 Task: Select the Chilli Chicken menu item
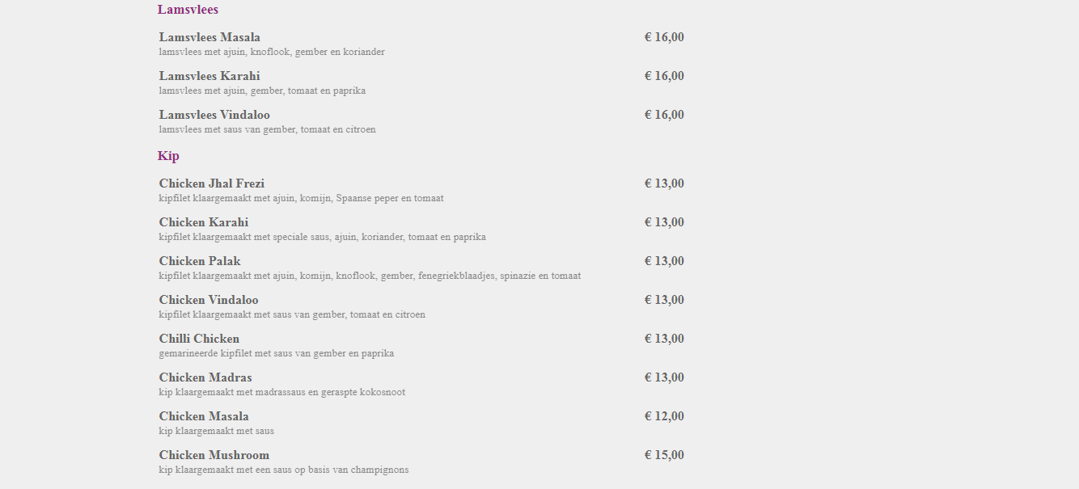199,339
